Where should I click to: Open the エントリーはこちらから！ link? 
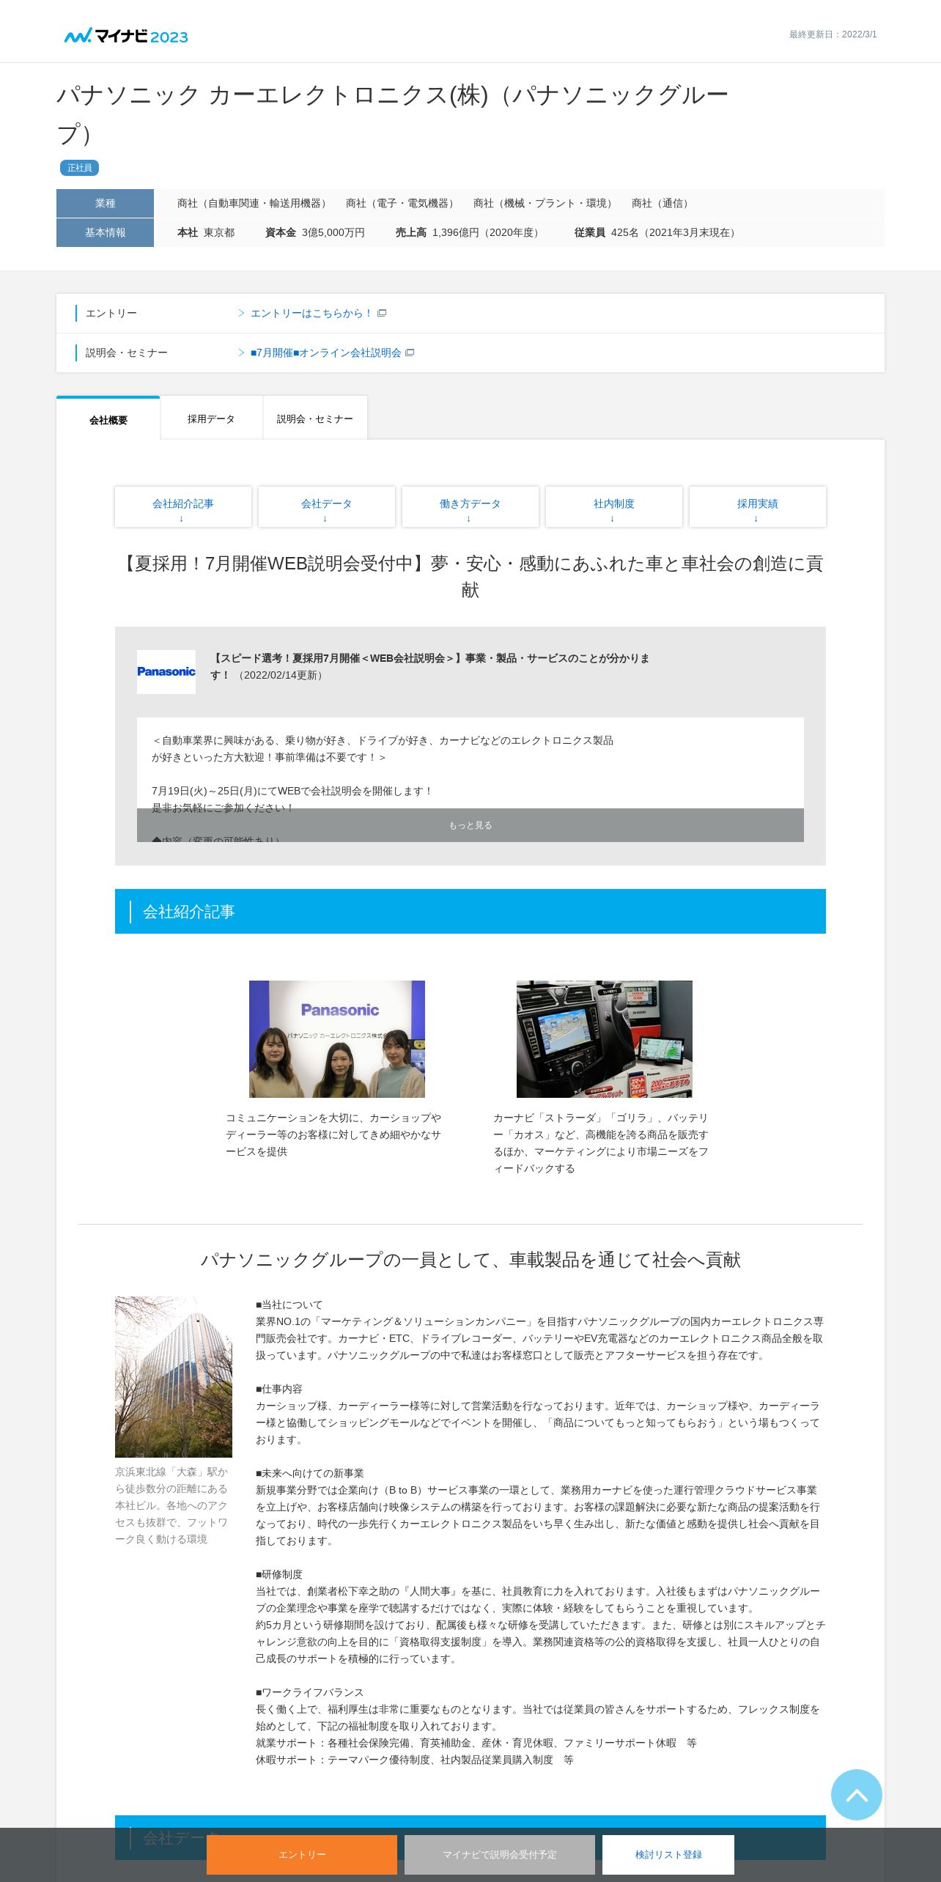311,313
